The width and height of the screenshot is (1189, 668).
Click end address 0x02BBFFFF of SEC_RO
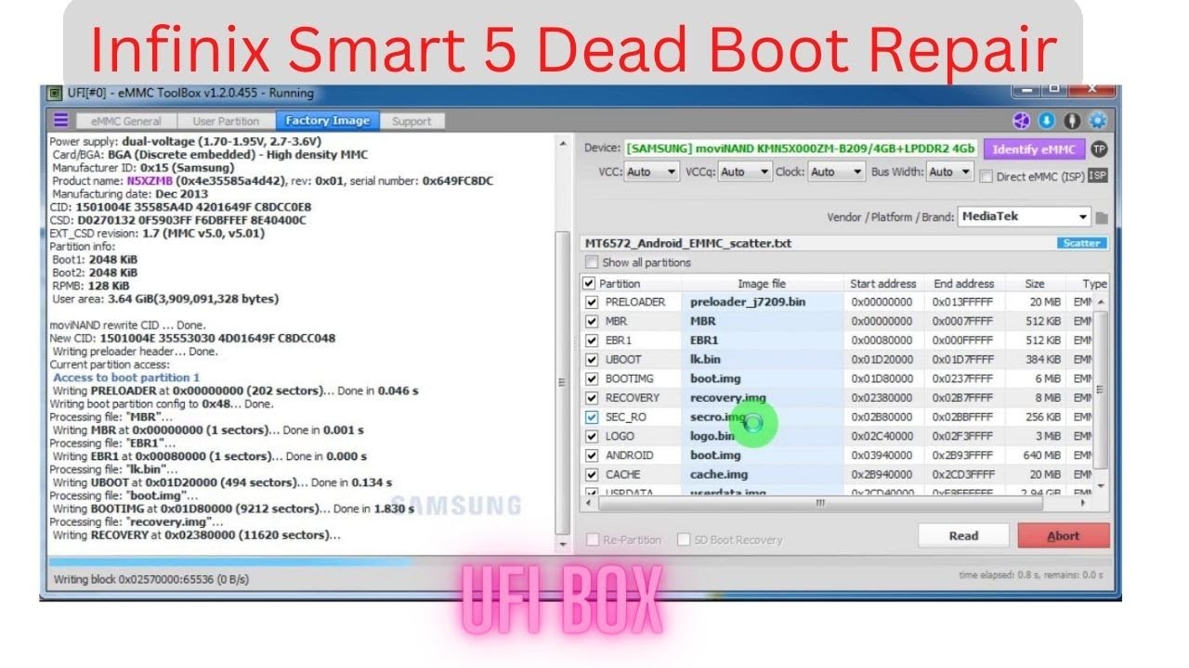[963, 417]
